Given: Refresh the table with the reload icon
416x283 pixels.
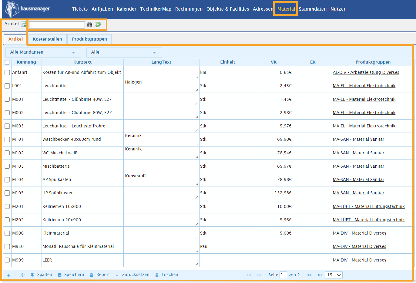Looking at the screenshot, I should 23,275.
